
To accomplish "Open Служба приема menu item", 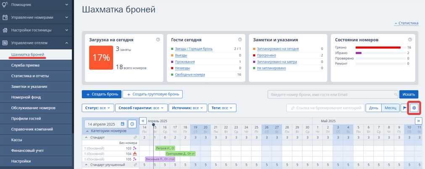I will tap(36, 65).
